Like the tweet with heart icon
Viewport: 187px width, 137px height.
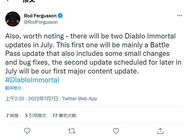(x=116, y=131)
